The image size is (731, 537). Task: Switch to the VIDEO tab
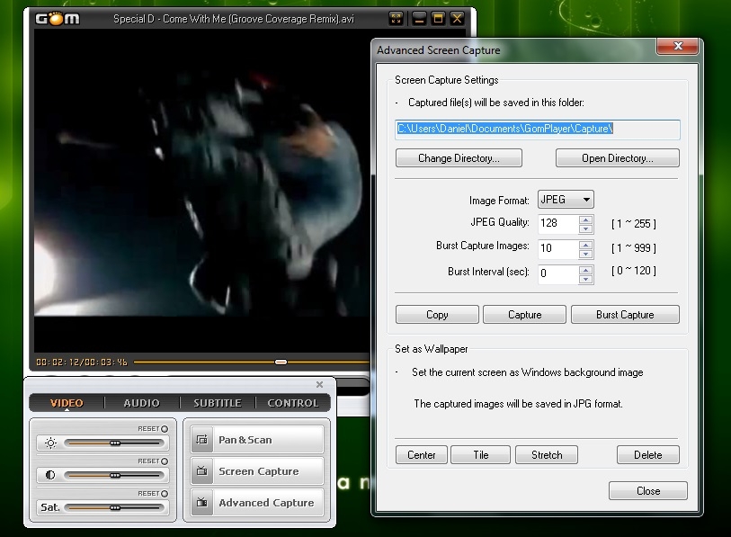coord(67,403)
